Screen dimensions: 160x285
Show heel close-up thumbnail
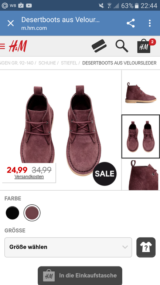[141, 175]
